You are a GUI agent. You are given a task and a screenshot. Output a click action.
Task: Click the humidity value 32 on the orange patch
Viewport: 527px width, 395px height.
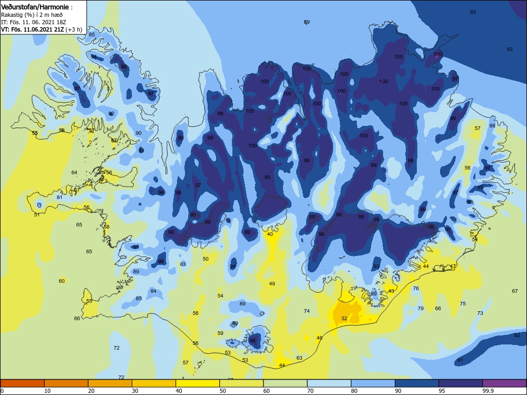(x=344, y=319)
